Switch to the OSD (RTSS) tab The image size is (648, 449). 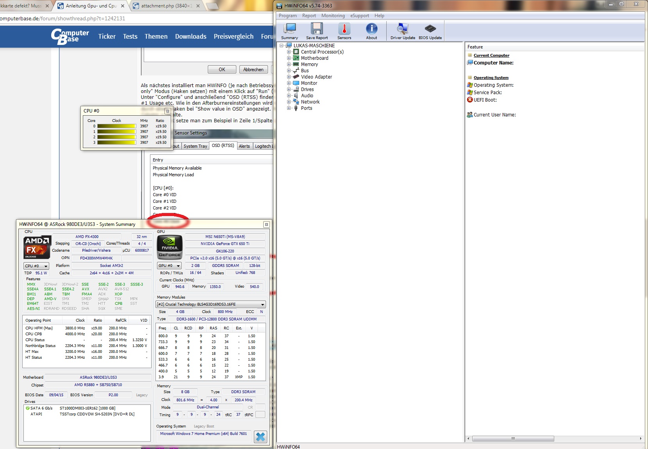point(223,145)
